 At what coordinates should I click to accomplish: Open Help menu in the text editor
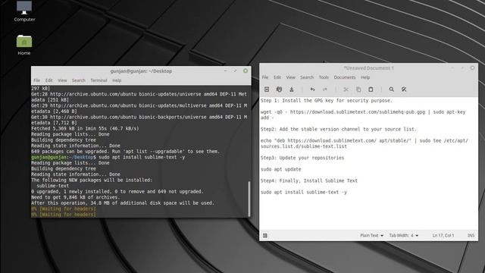tap(365, 77)
